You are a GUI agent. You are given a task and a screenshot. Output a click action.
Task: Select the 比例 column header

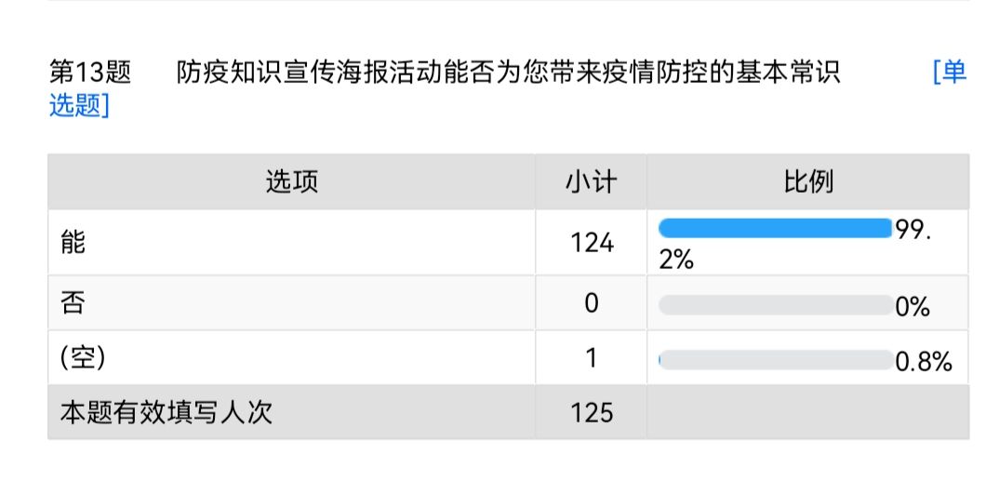808,181
